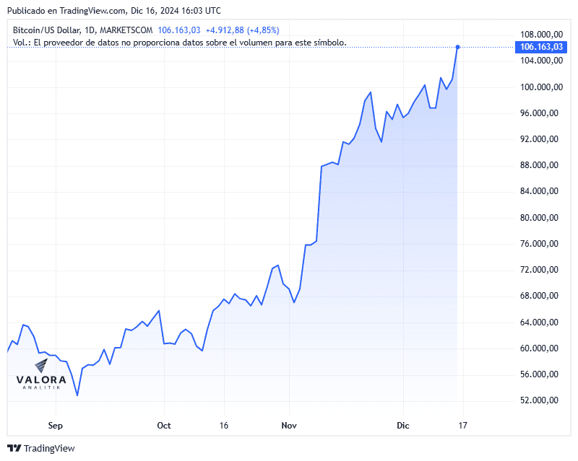Click the 1D interval label
Screen dimensions: 578x461
tap(90, 30)
